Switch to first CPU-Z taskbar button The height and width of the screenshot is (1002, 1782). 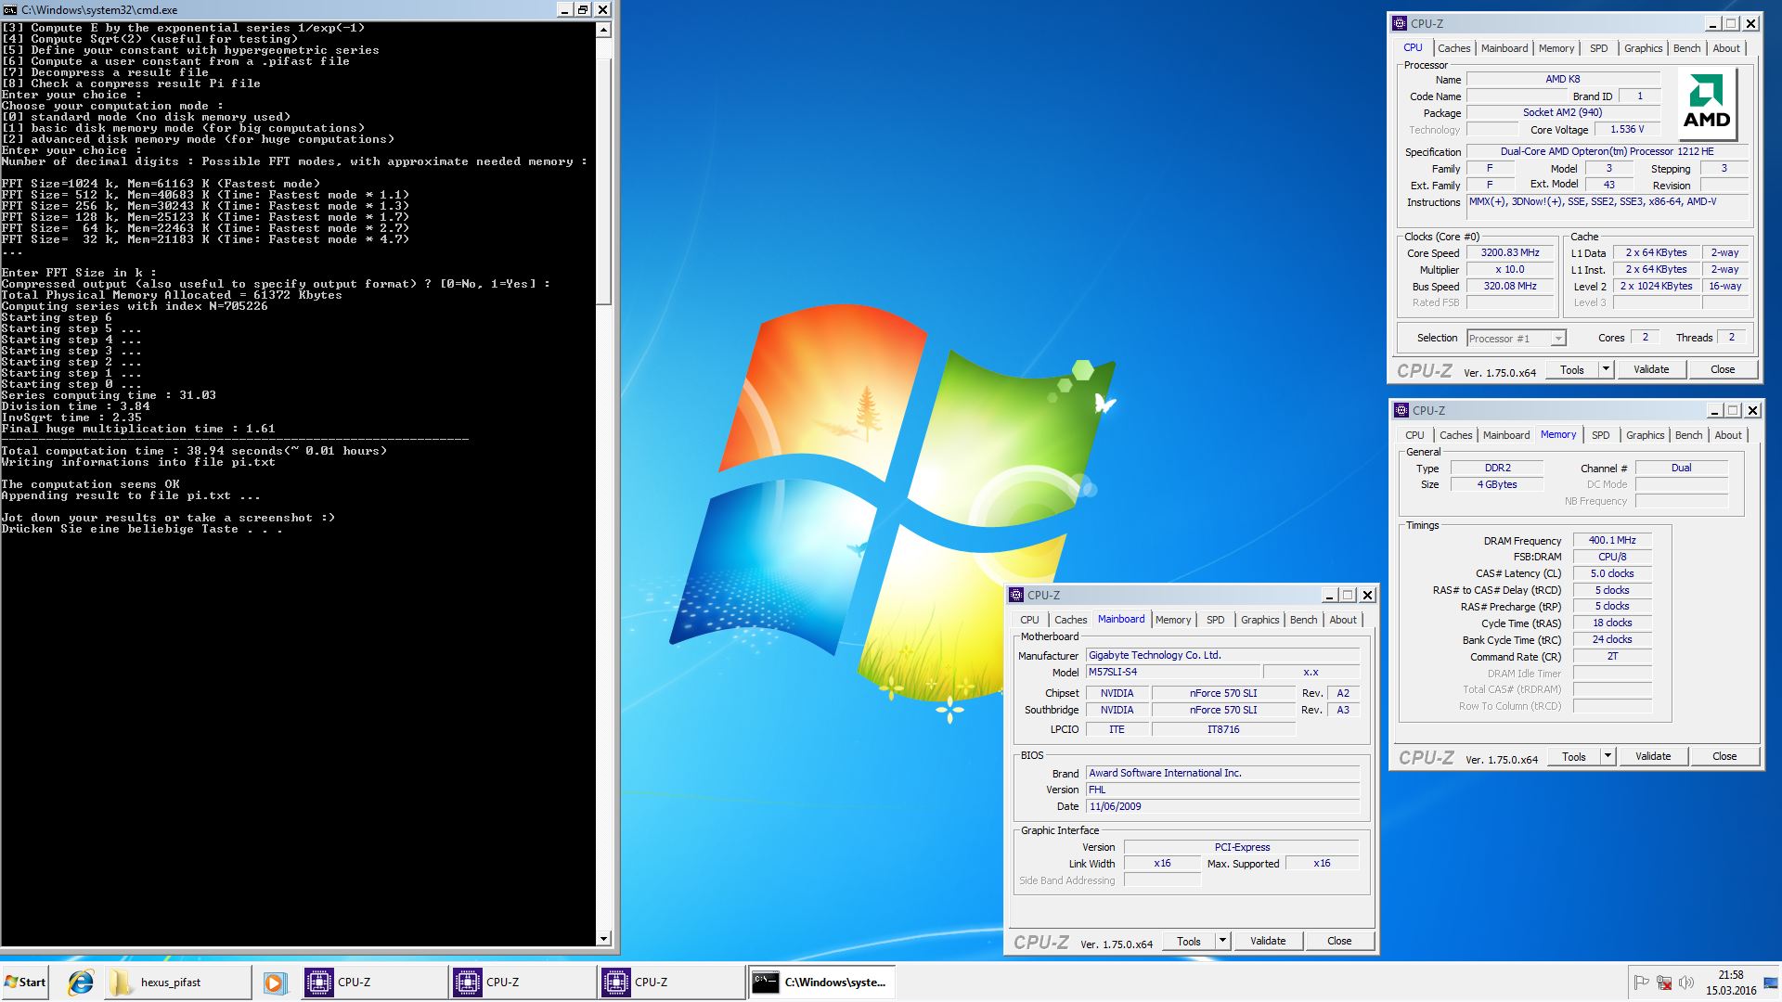373,983
